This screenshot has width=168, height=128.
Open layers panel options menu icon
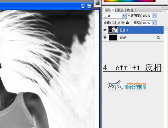click(165, 11)
